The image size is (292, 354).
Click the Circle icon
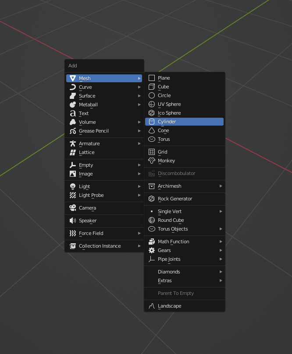click(152, 95)
